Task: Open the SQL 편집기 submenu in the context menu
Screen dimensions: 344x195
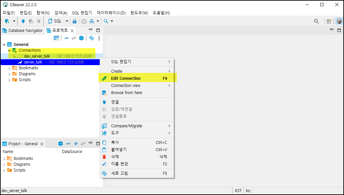Action: coord(137,62)
